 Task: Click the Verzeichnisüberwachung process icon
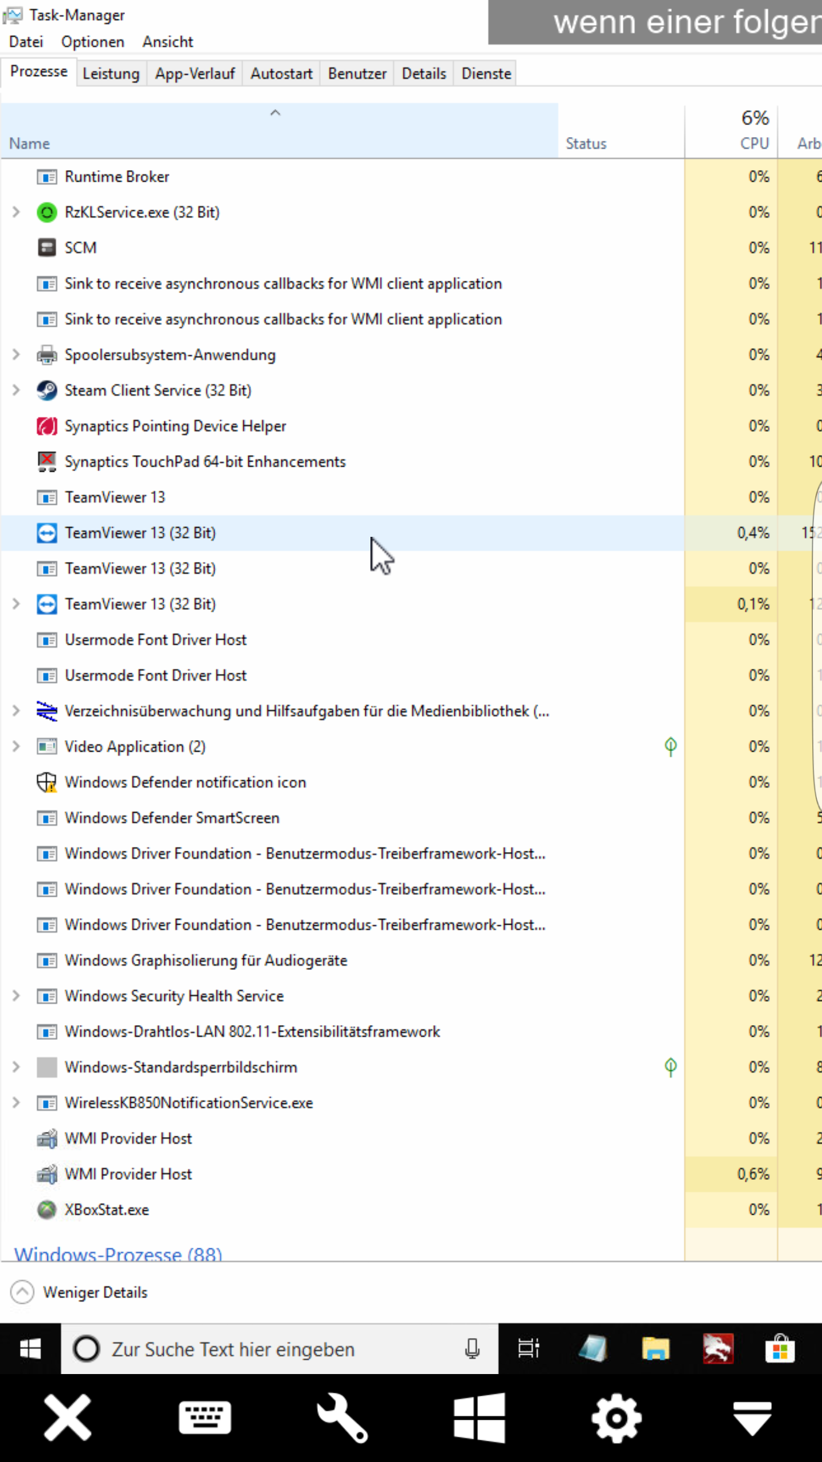[x=47, y=711]
